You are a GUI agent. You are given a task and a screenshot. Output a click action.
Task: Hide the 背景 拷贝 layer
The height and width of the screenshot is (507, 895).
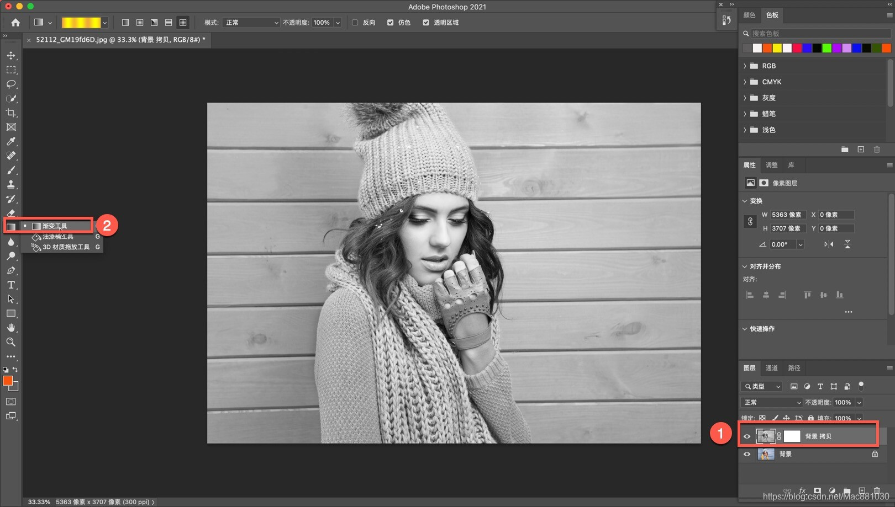747,436
